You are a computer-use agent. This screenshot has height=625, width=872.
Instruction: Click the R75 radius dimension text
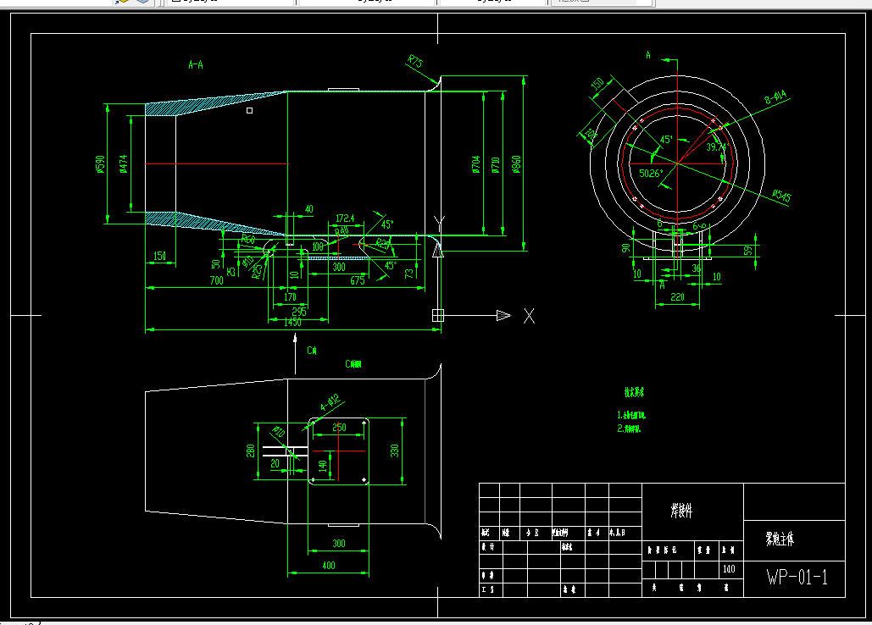click(x=415, y=61)
